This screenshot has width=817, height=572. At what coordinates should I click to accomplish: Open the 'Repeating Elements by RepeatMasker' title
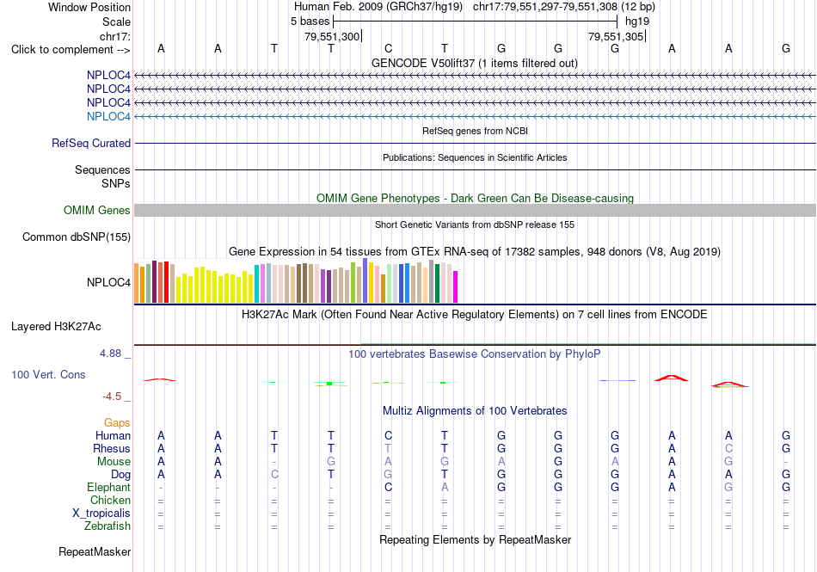click(x=475, y=539)
